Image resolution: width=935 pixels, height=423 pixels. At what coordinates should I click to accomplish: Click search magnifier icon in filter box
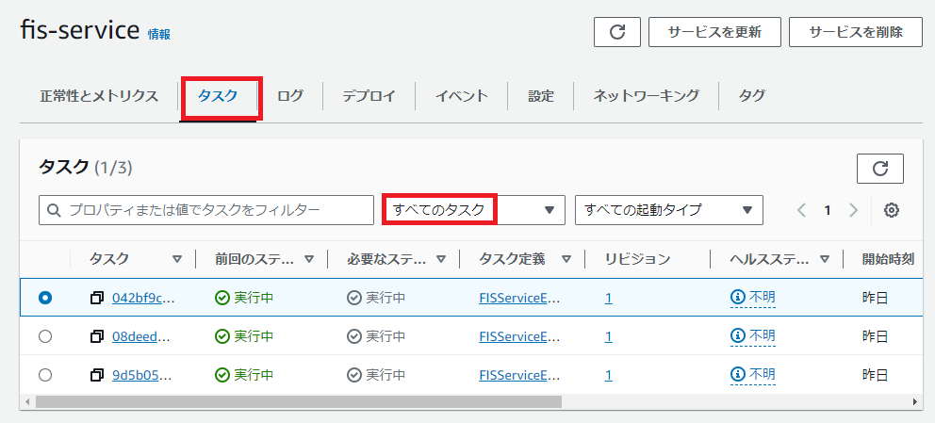click(55, 210)
